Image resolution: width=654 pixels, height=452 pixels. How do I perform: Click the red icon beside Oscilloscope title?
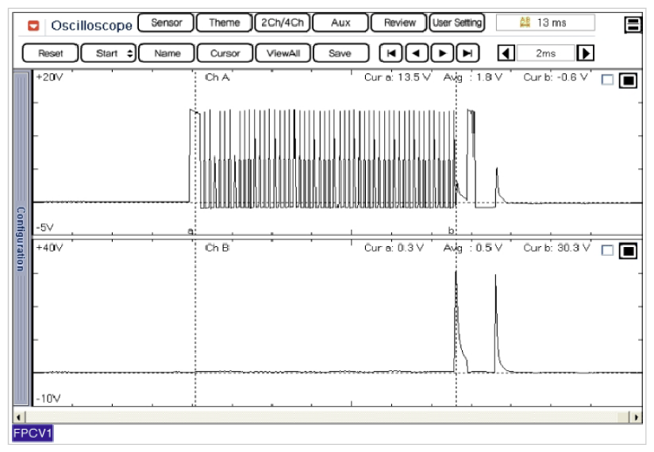(x=33, y=25)
